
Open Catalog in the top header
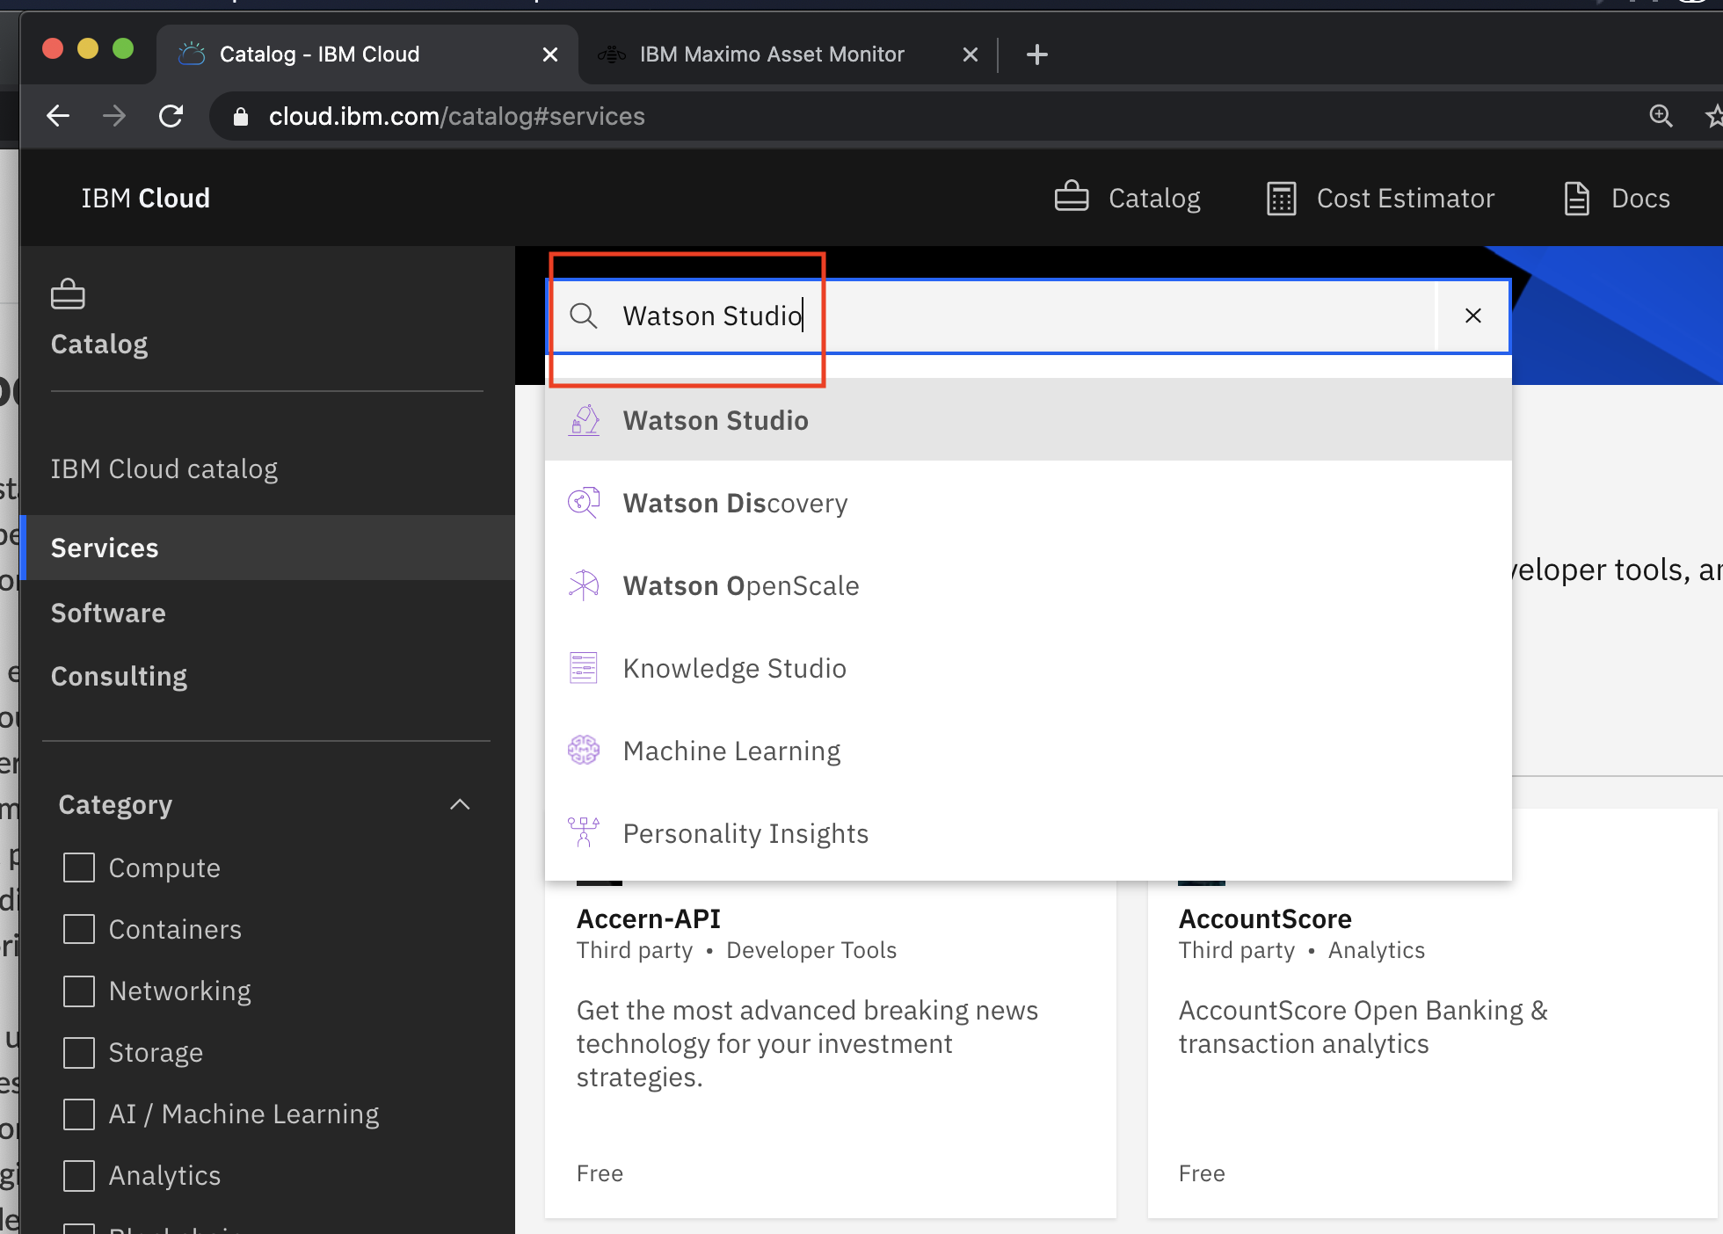(1128, 199)
